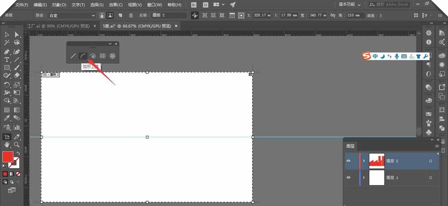Switch to the 5章.ai document tab

pyautogui.click(x=137, y=26)
